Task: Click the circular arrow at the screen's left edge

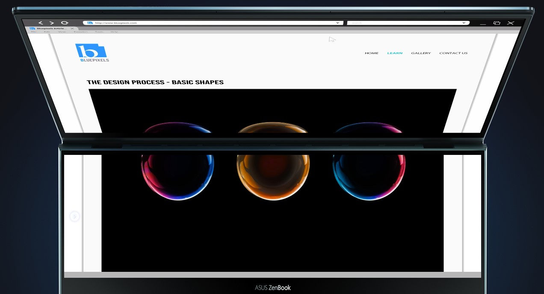Action: click(x=74, y=217)
